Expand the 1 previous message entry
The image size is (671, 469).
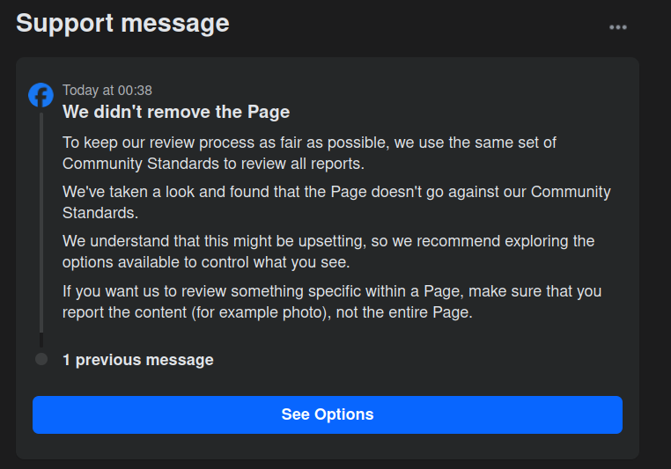[x=137, y=360]
